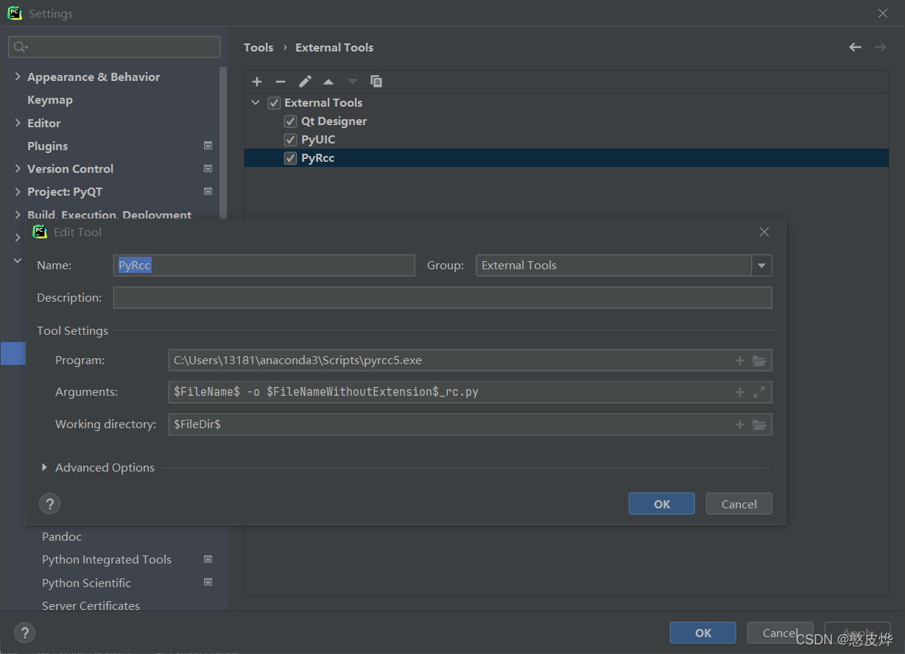This screenshot has height=654, width=905.
Task: Move tool down with down arrow
Action: [352, 82]
